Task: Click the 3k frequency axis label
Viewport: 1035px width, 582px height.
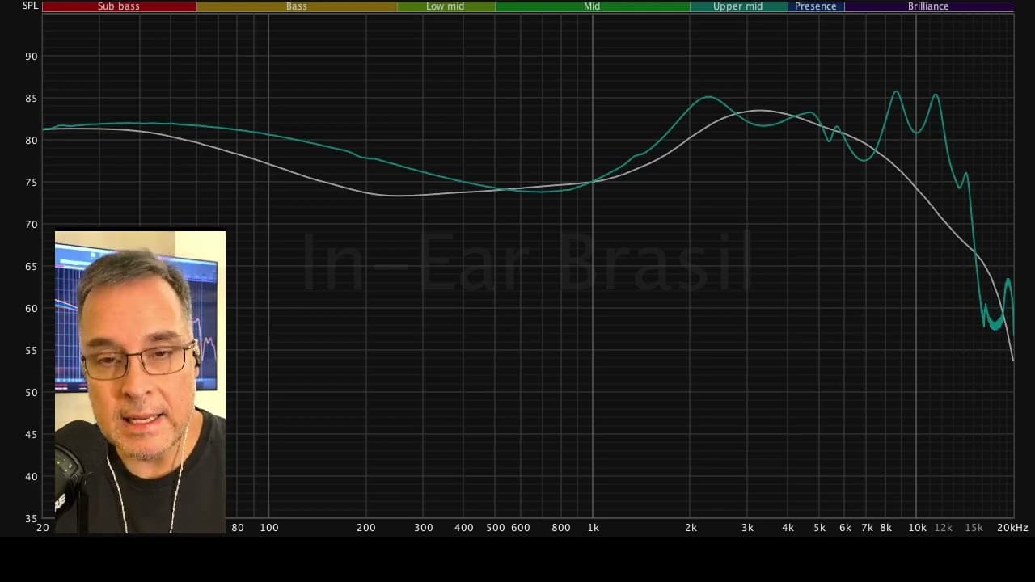Action: pos(747,528)
